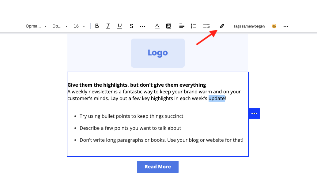Open more text formatting options after strikethrough
This screenshot has height=184, width=317.
click(142, 26)
